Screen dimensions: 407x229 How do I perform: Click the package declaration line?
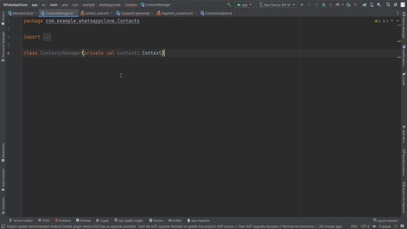pos(81,21)
